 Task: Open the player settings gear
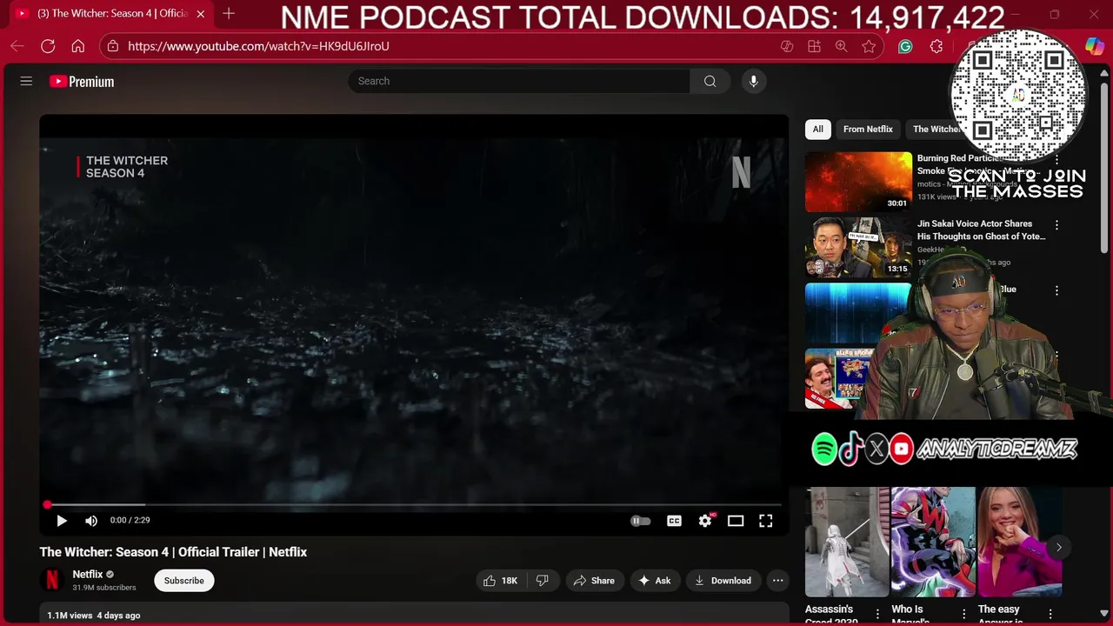coord(705,521)
